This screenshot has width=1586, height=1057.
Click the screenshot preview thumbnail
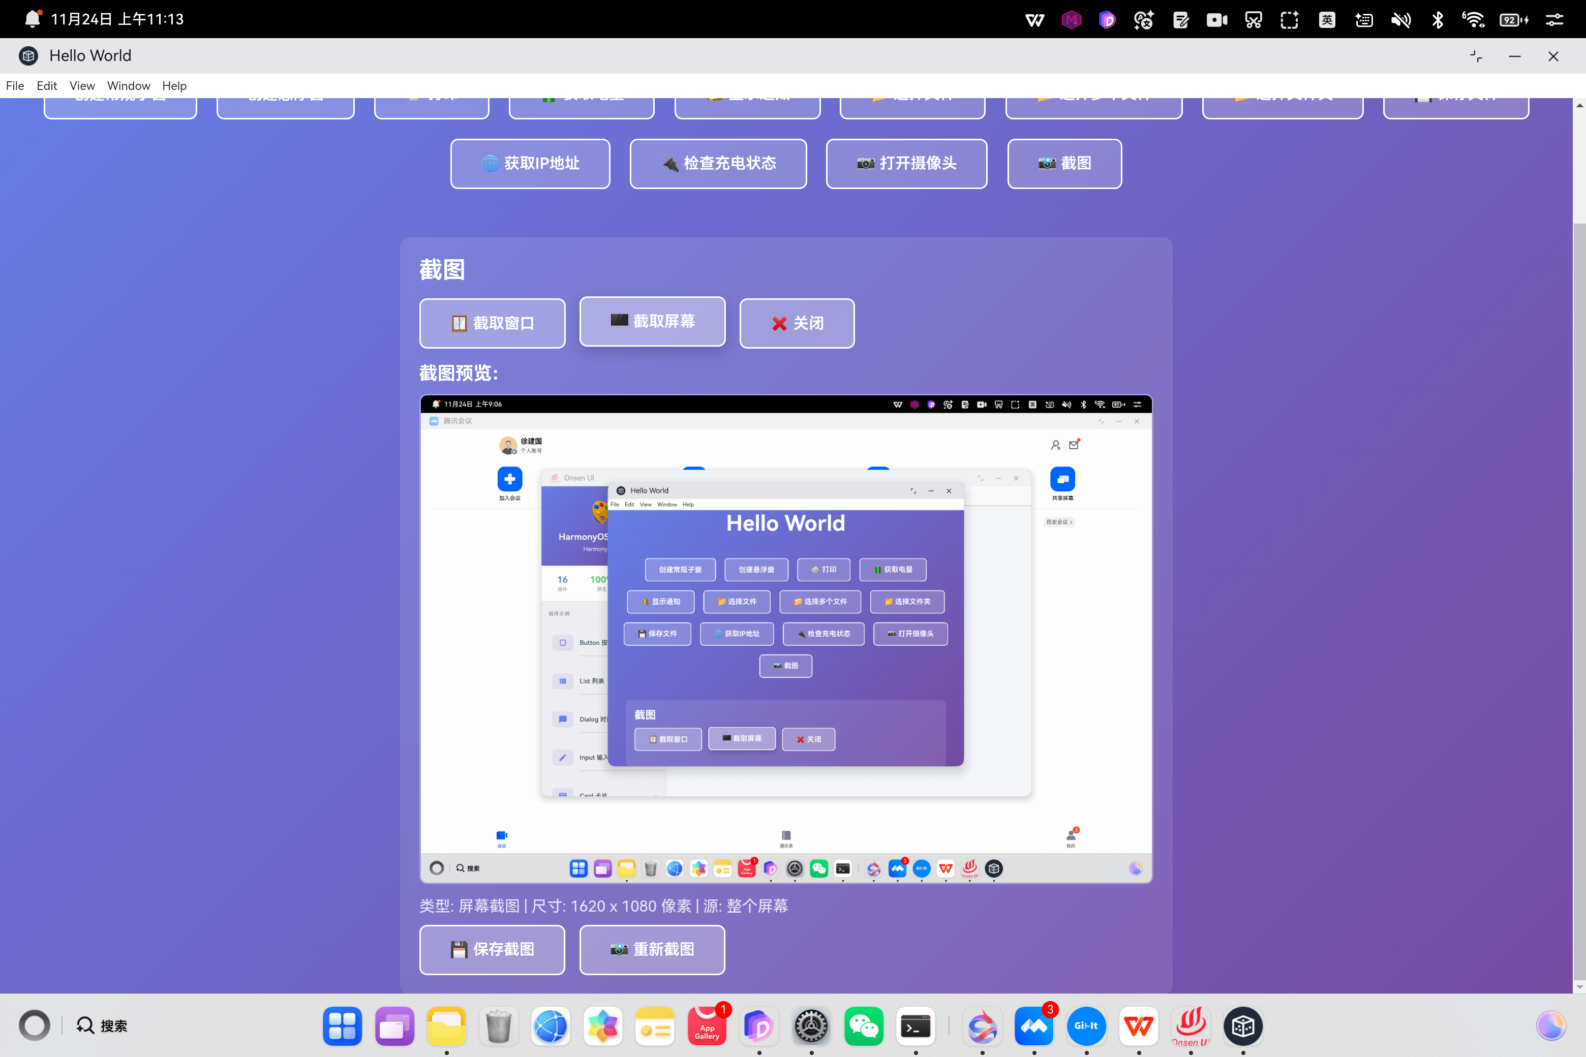click(785, 638)
